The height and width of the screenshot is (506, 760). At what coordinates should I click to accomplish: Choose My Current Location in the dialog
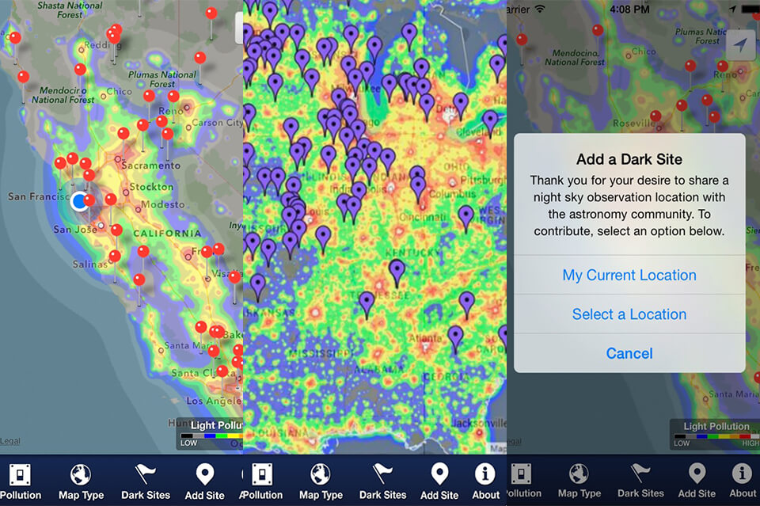(x=629, y=275)
